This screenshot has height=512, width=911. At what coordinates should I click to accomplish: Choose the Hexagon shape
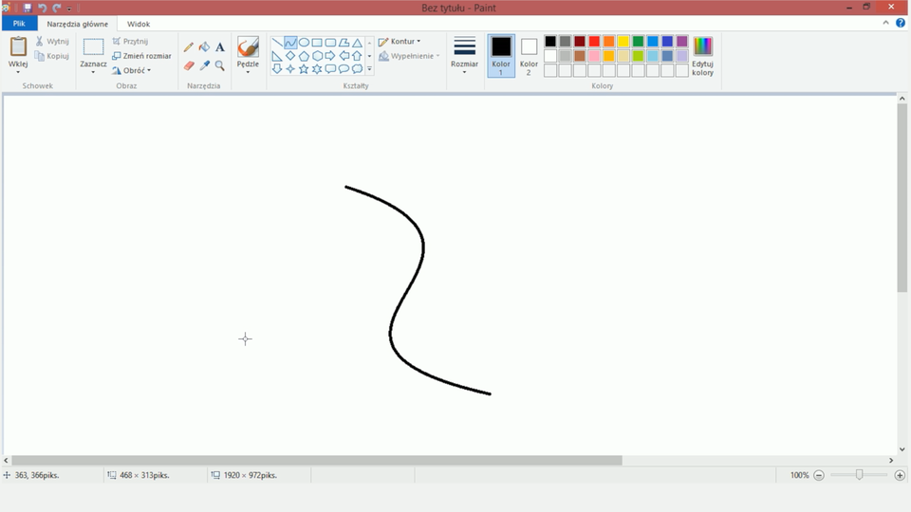point(317,56)
